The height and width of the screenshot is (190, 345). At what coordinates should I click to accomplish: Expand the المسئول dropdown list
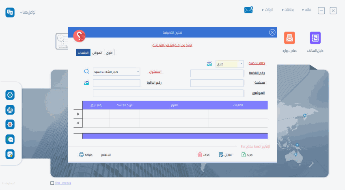tap(138, 72)
